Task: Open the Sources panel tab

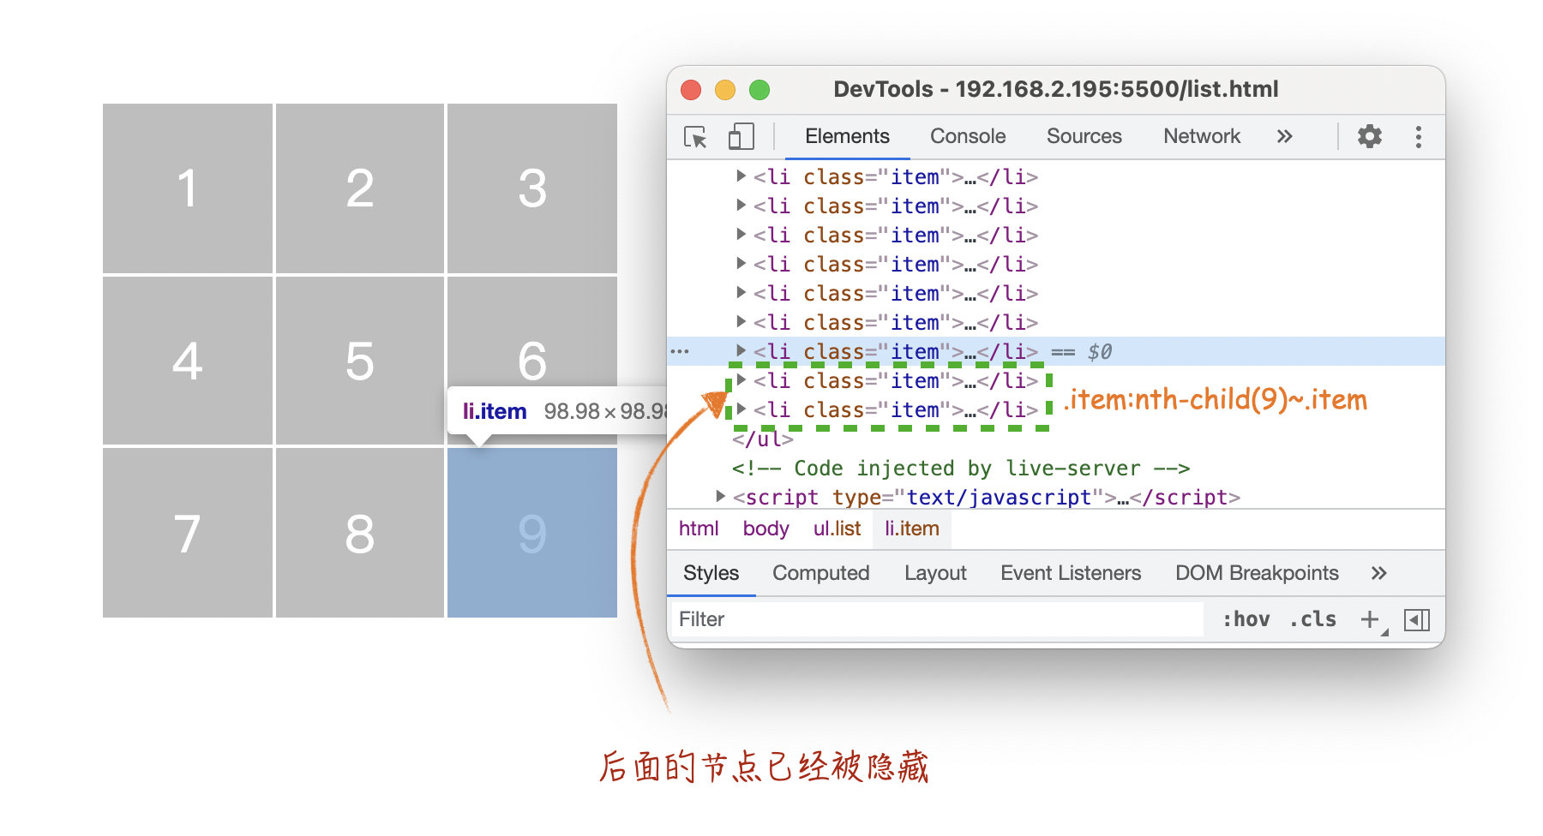Action: click(1084, 137)
